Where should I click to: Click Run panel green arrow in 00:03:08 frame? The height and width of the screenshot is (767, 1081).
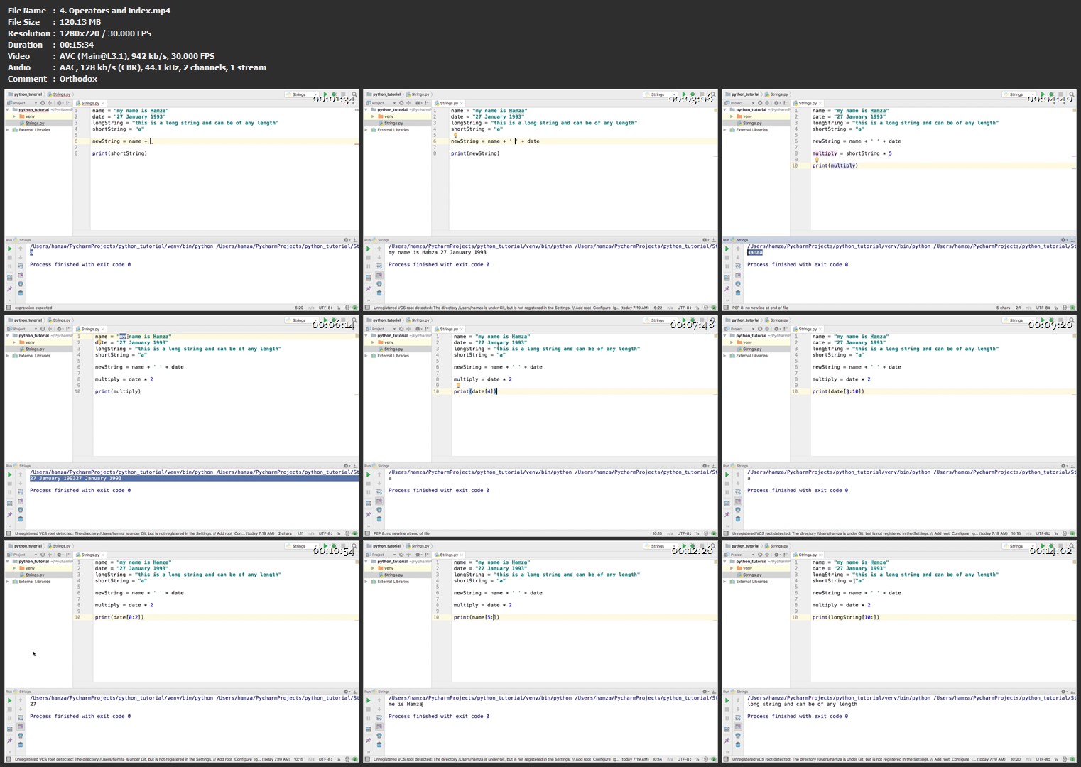coord(369,249)
